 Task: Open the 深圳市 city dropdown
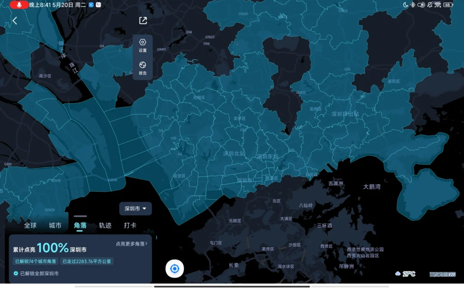135,208
